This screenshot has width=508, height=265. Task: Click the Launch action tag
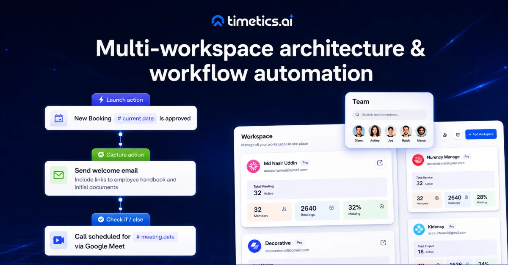(121, 100)
